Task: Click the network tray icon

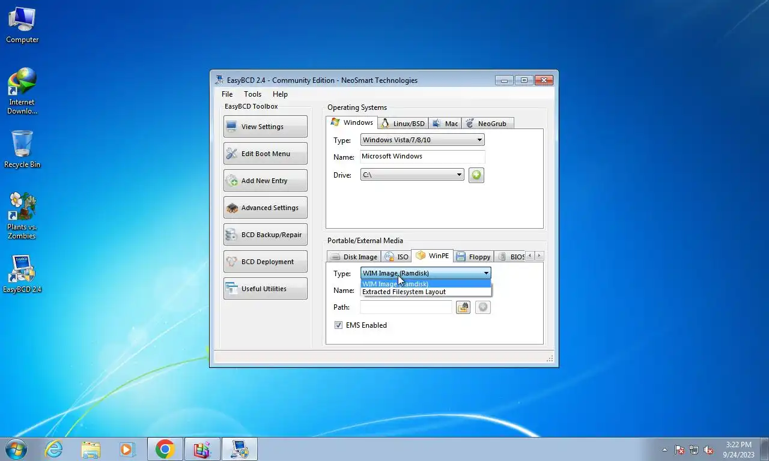Action: point(694,450)
